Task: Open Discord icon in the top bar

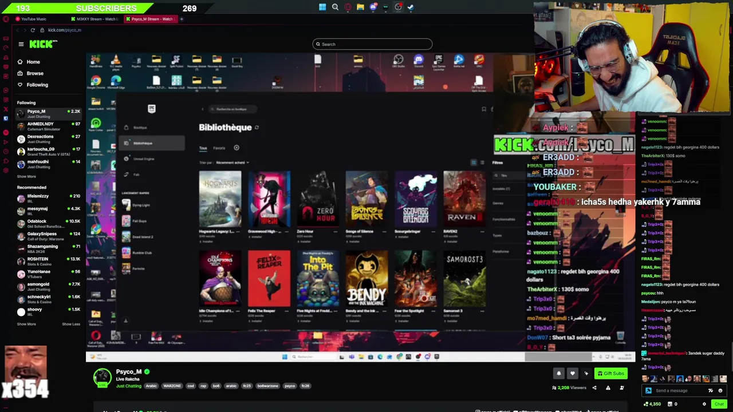Action: tap(373, 7)
